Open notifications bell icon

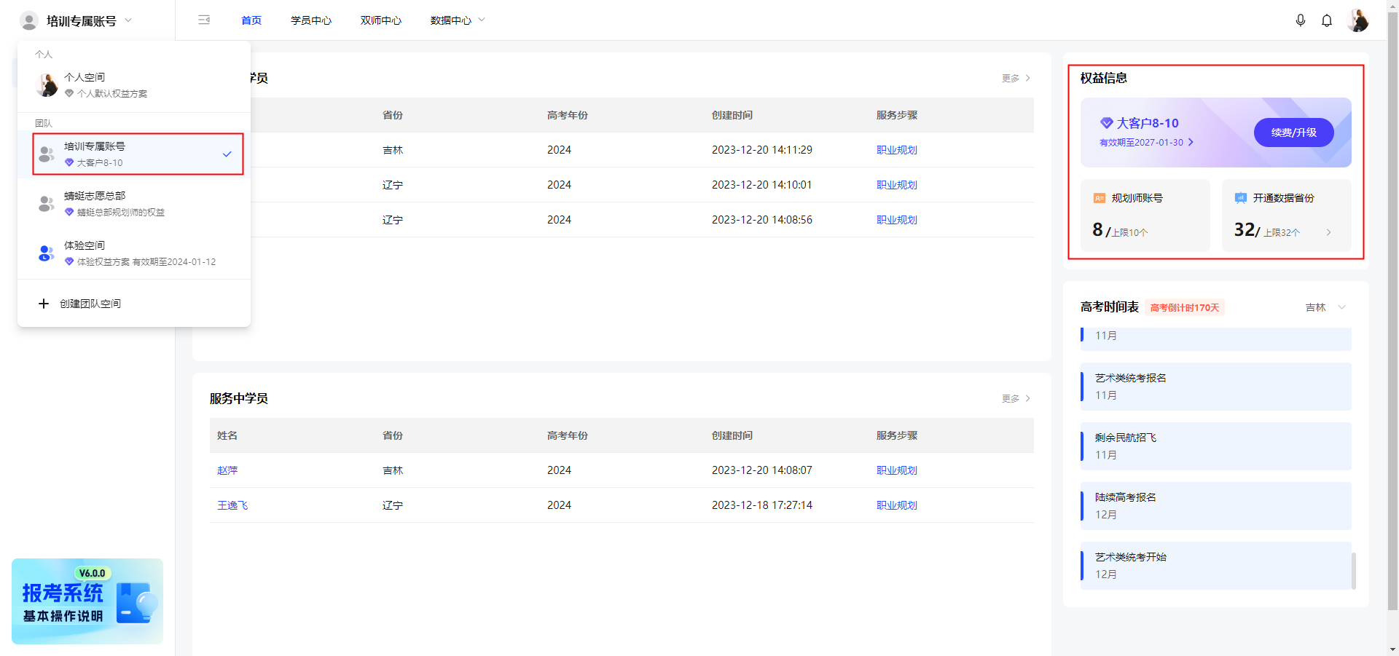coord(1327,20)
